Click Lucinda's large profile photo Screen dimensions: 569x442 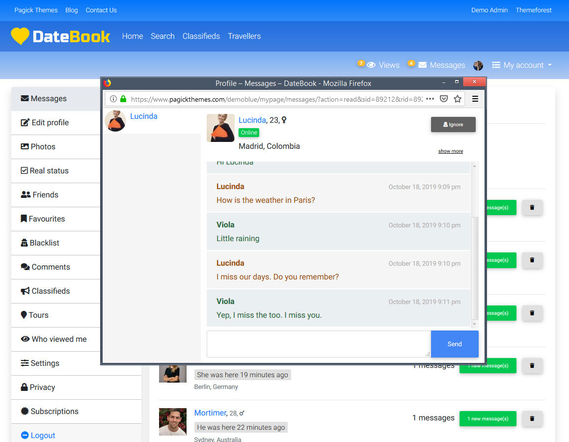point(220,128)
